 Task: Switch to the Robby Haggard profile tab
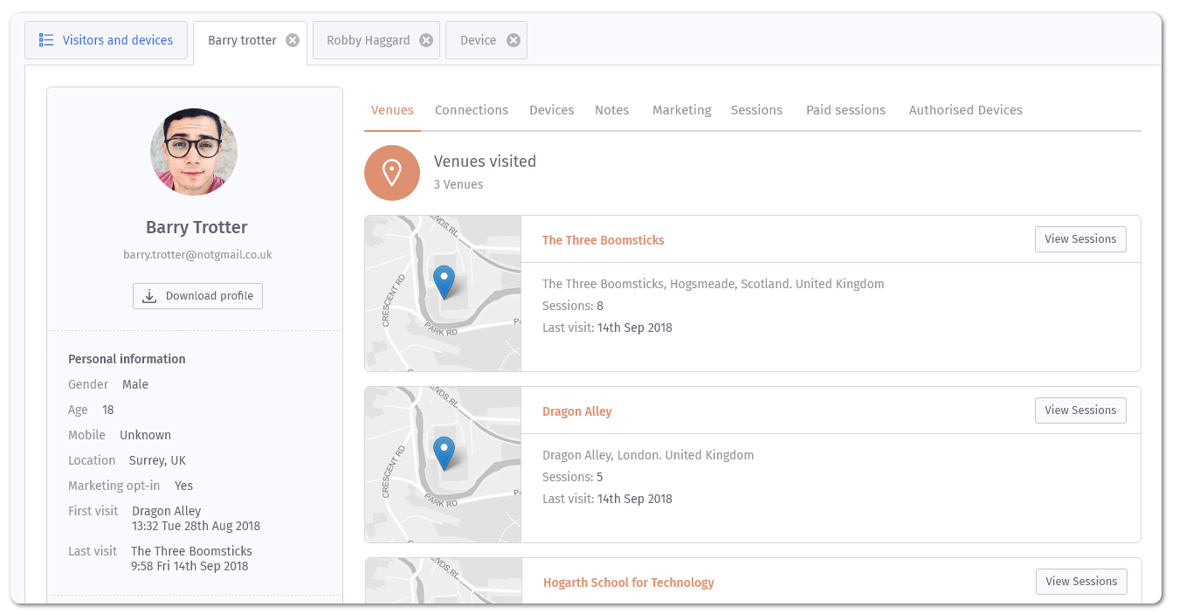click(367, 39)
